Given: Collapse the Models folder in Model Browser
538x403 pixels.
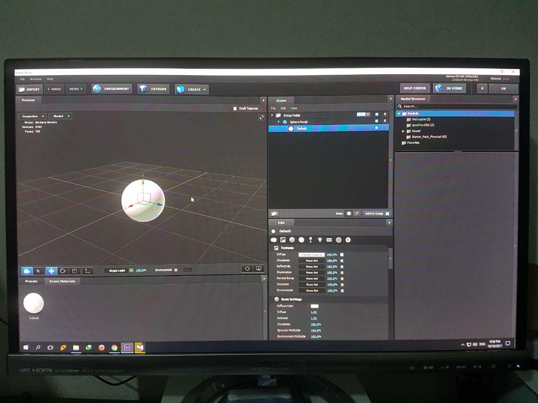Looking at the screenshot, I should (x=399, y=114).
